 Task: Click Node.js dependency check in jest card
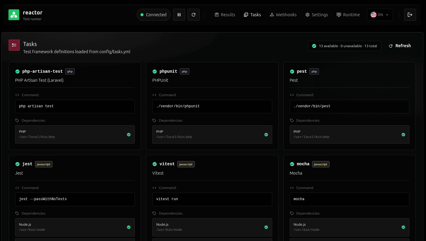click(129, 227)
